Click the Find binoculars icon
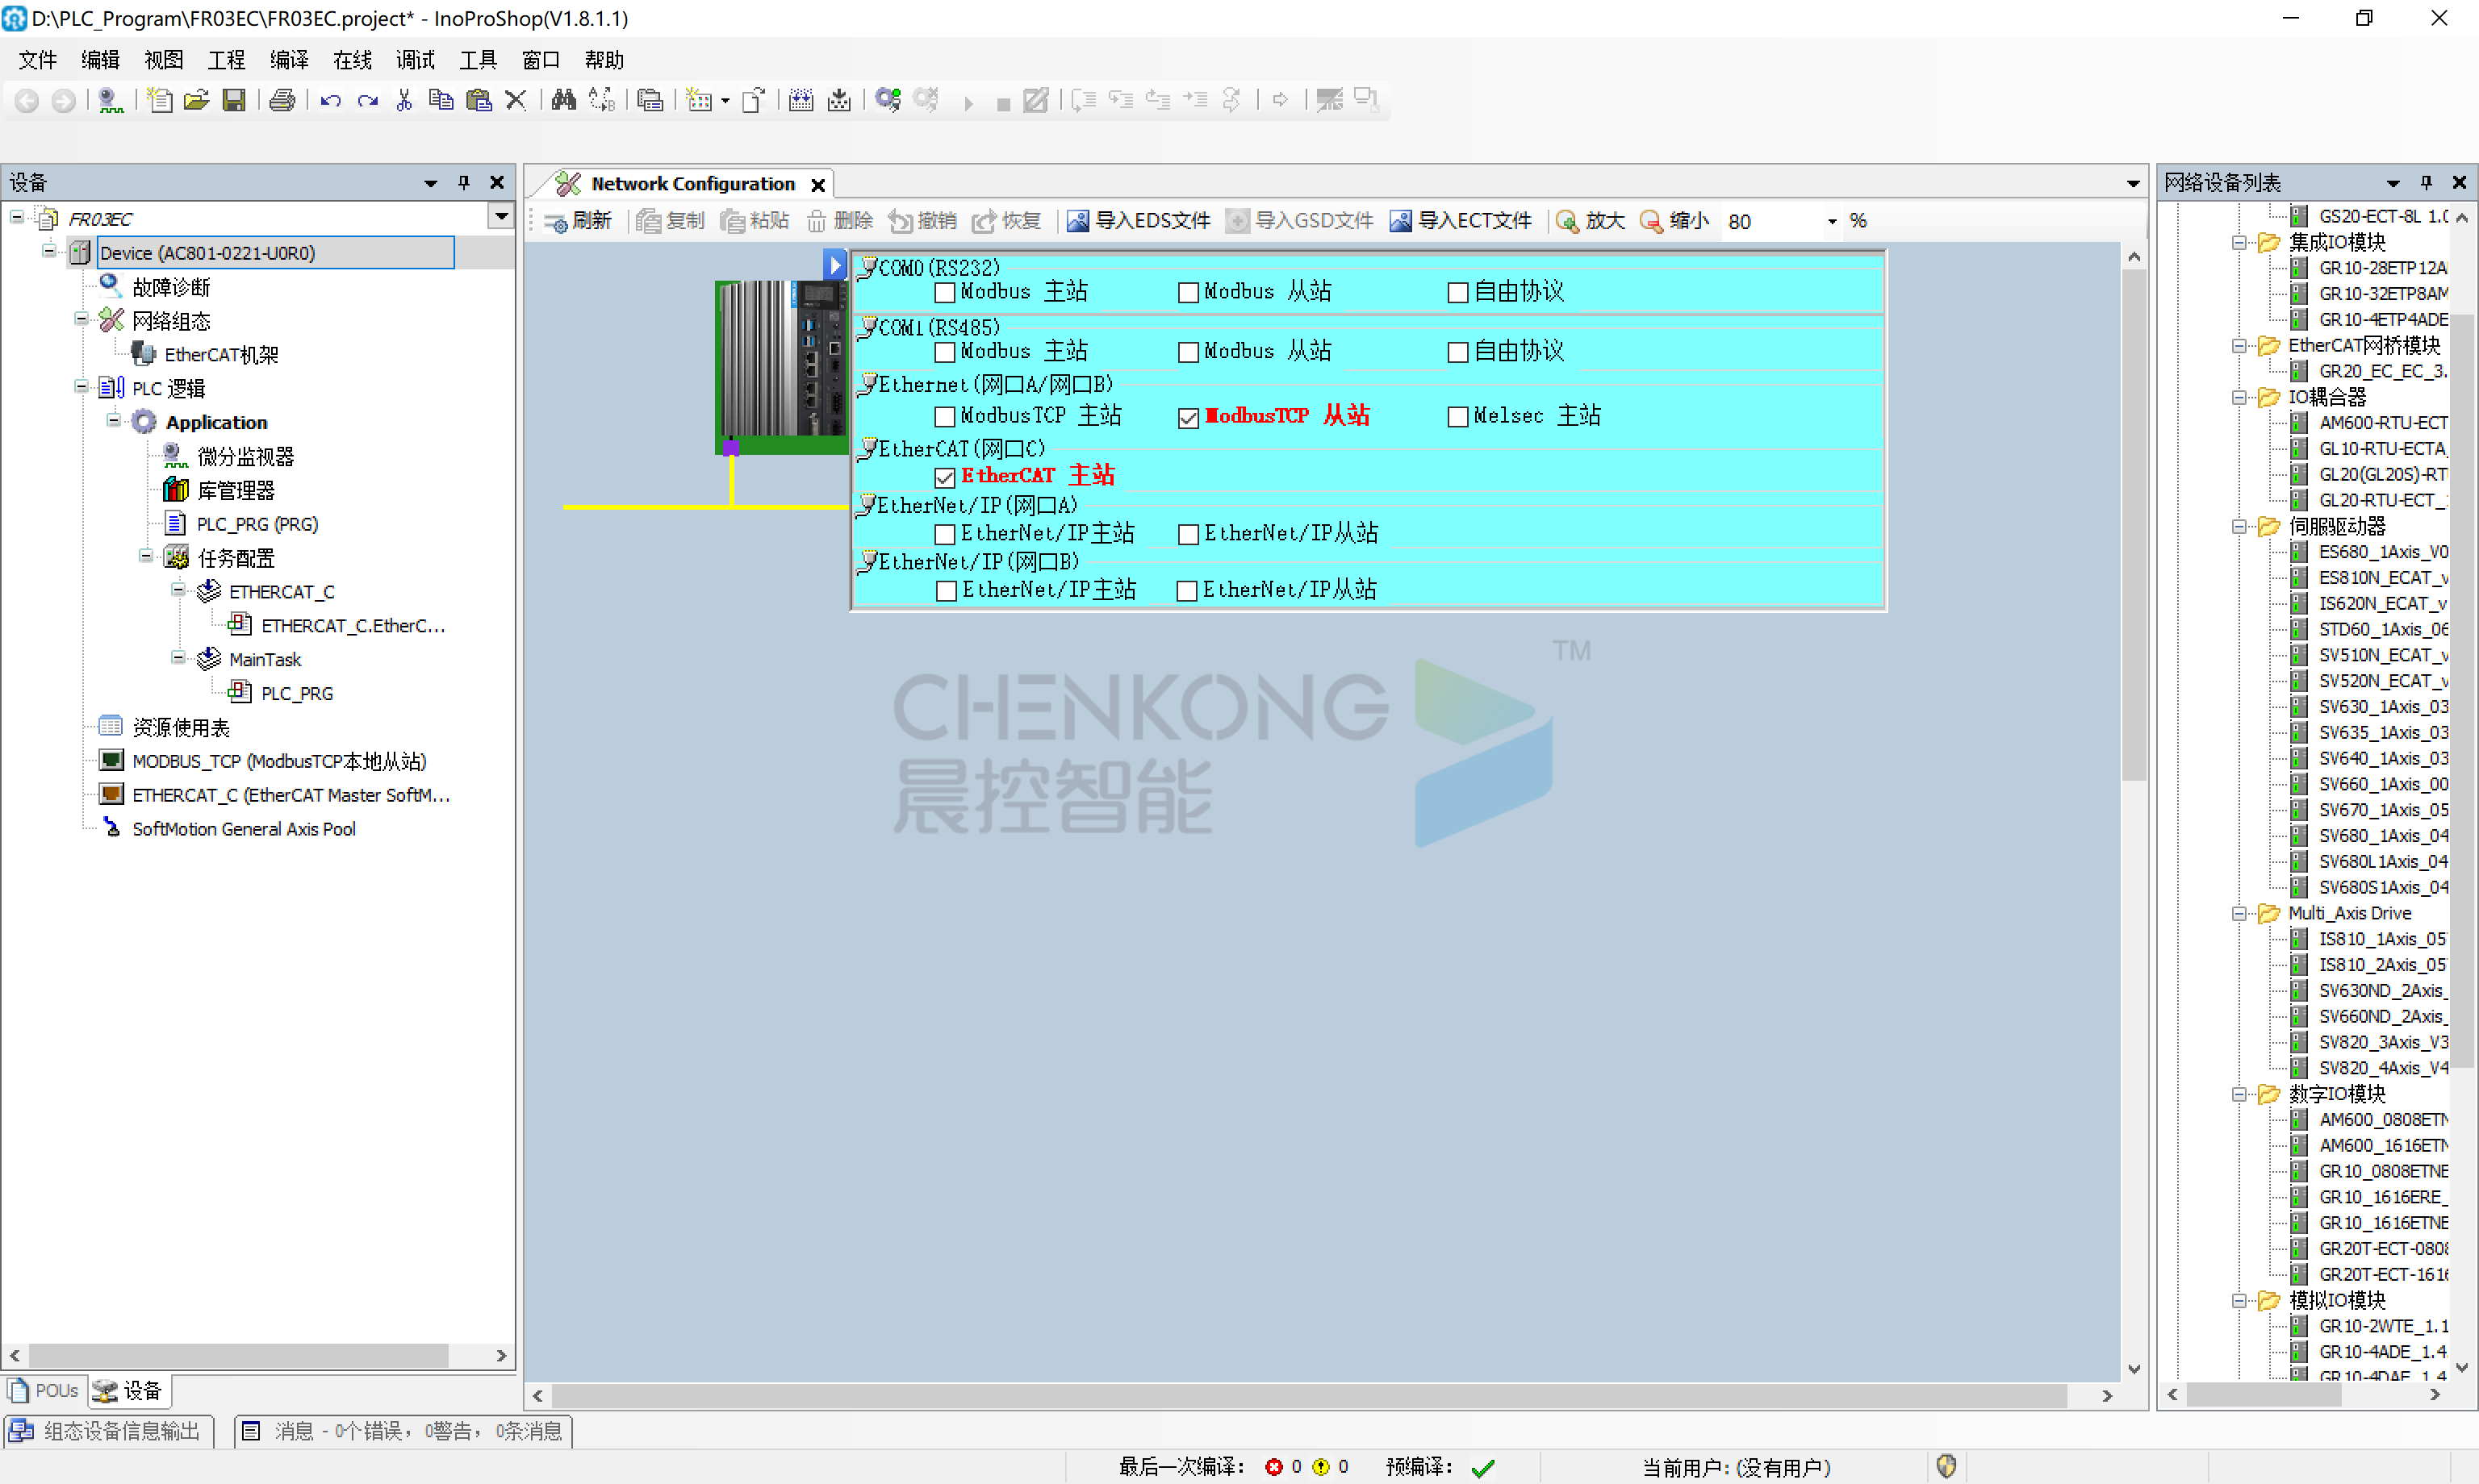The image size is (2479, 1484). pos(563,100)
